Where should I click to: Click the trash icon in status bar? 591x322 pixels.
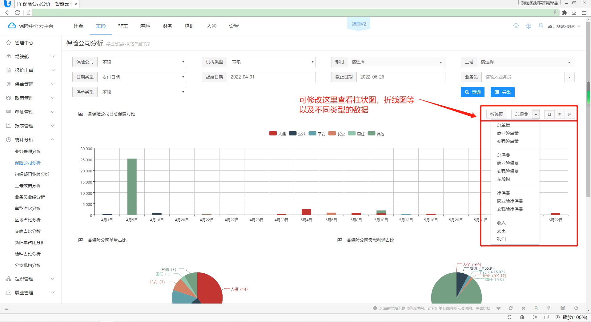pos(536,308)
